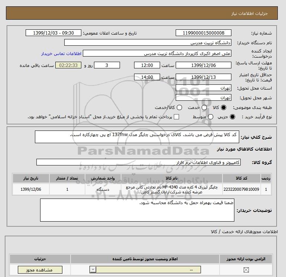286x277 pixels.
Task: Click the deadline time field 12:00
Action: [x=147, y=65]
